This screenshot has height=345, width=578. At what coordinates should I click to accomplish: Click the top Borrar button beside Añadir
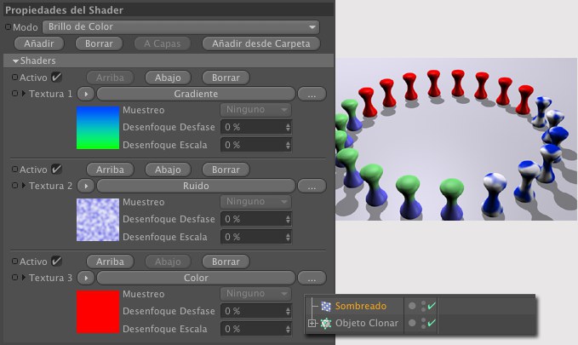pos(99,43)
